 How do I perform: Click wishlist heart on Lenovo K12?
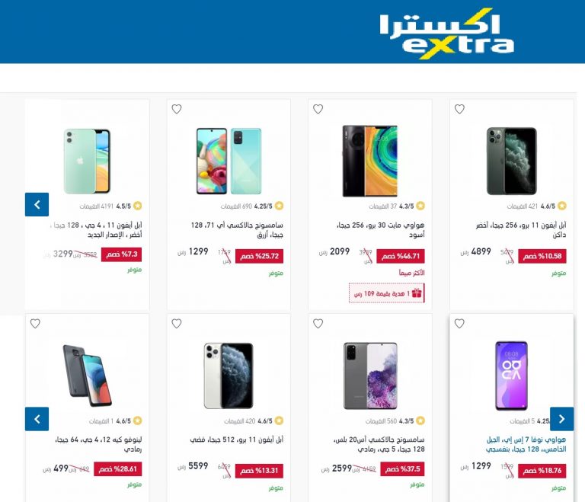tap(35, 324)
